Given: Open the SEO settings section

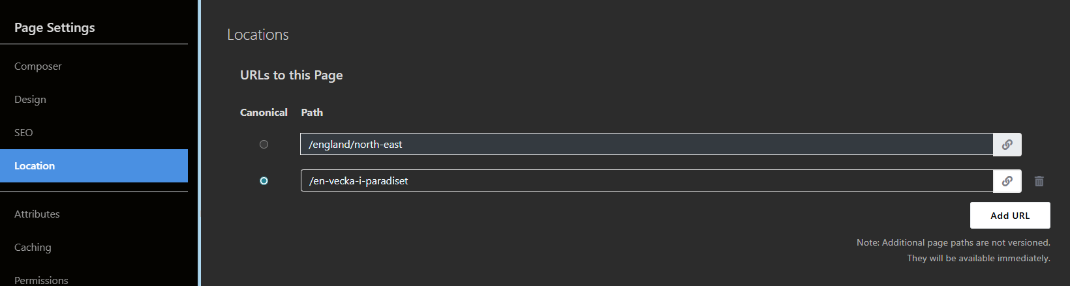Looking at the screenshot, I should [x=23, y=133].
